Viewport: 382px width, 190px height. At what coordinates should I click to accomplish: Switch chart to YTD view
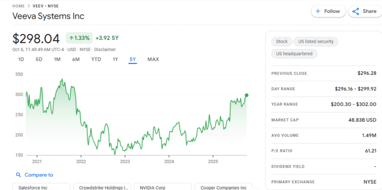[96, 59]
